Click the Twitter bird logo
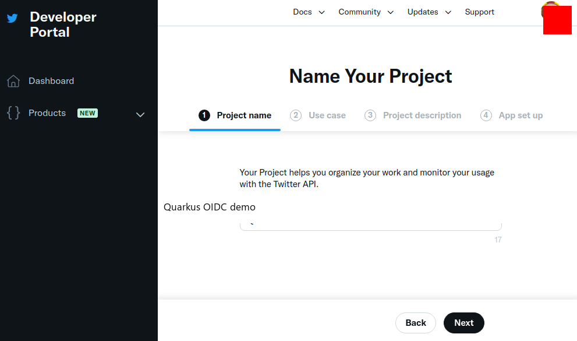Image resolution: width=577 pixels, height=341 pixels. coord(12,18)
